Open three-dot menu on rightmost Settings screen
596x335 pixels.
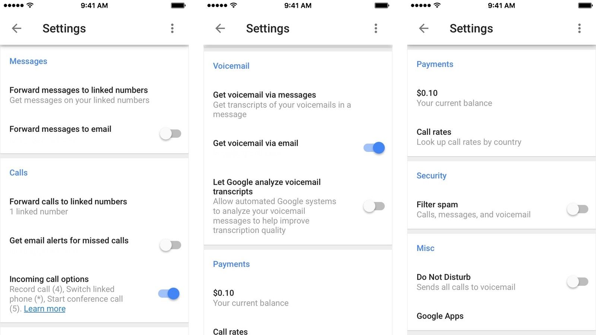579,28
